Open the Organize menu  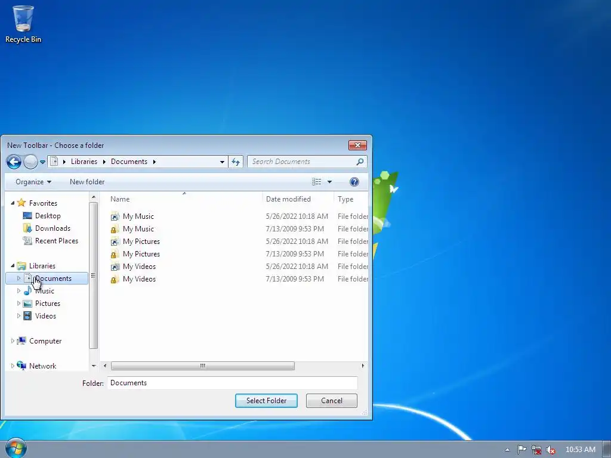click(x=33, y=182)
